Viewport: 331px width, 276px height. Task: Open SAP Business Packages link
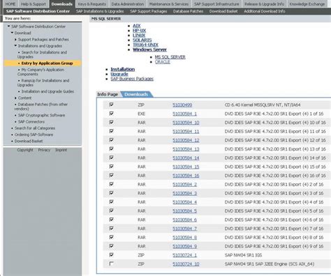(132, 79)
